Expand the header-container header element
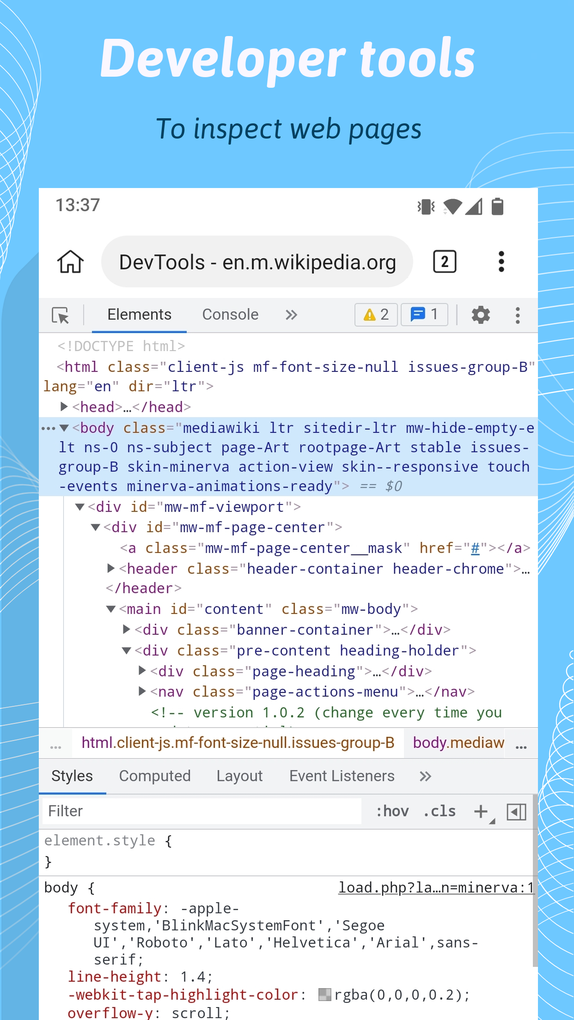 (x=111, y=568)
